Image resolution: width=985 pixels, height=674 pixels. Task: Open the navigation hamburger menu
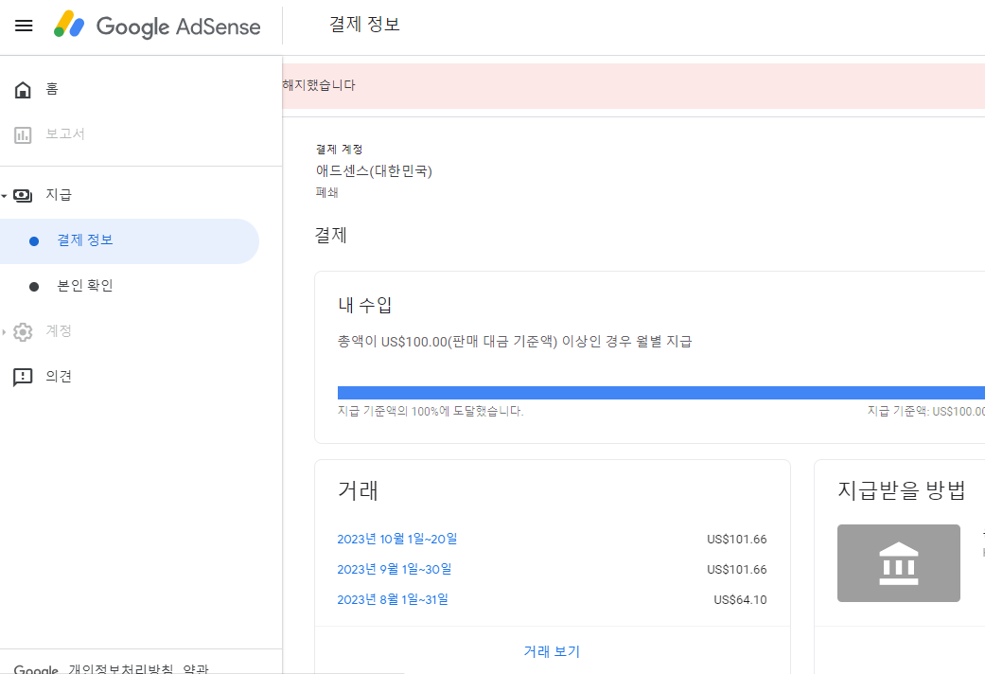(x=24, y=26)
